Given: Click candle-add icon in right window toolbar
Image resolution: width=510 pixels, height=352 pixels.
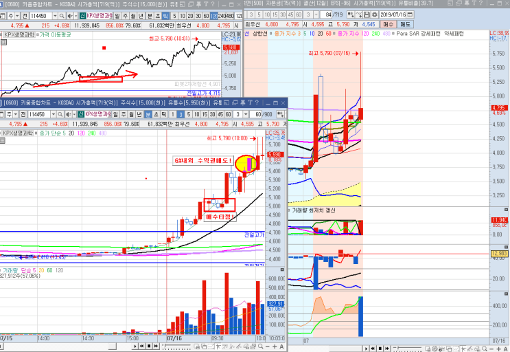Looking at the screenshot, I should (x=351, y=15).
